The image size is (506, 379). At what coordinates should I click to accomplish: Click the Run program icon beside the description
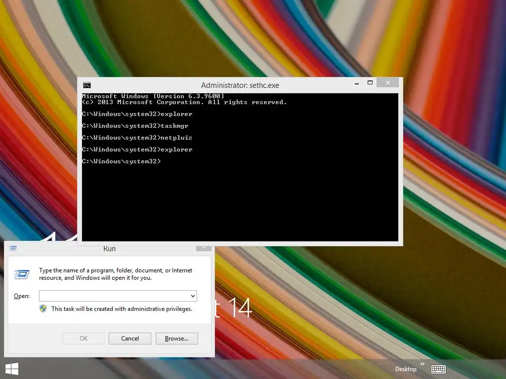point(22,274)
